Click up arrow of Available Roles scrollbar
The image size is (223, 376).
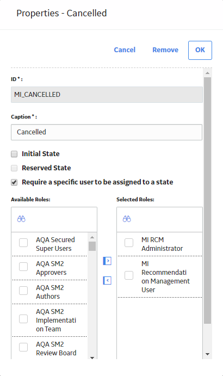click(x=92, y=237)
